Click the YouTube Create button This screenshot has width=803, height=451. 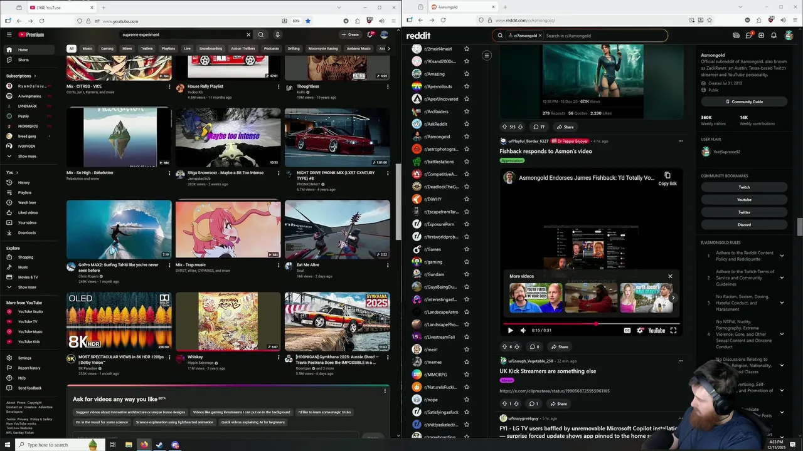point(350,34)
